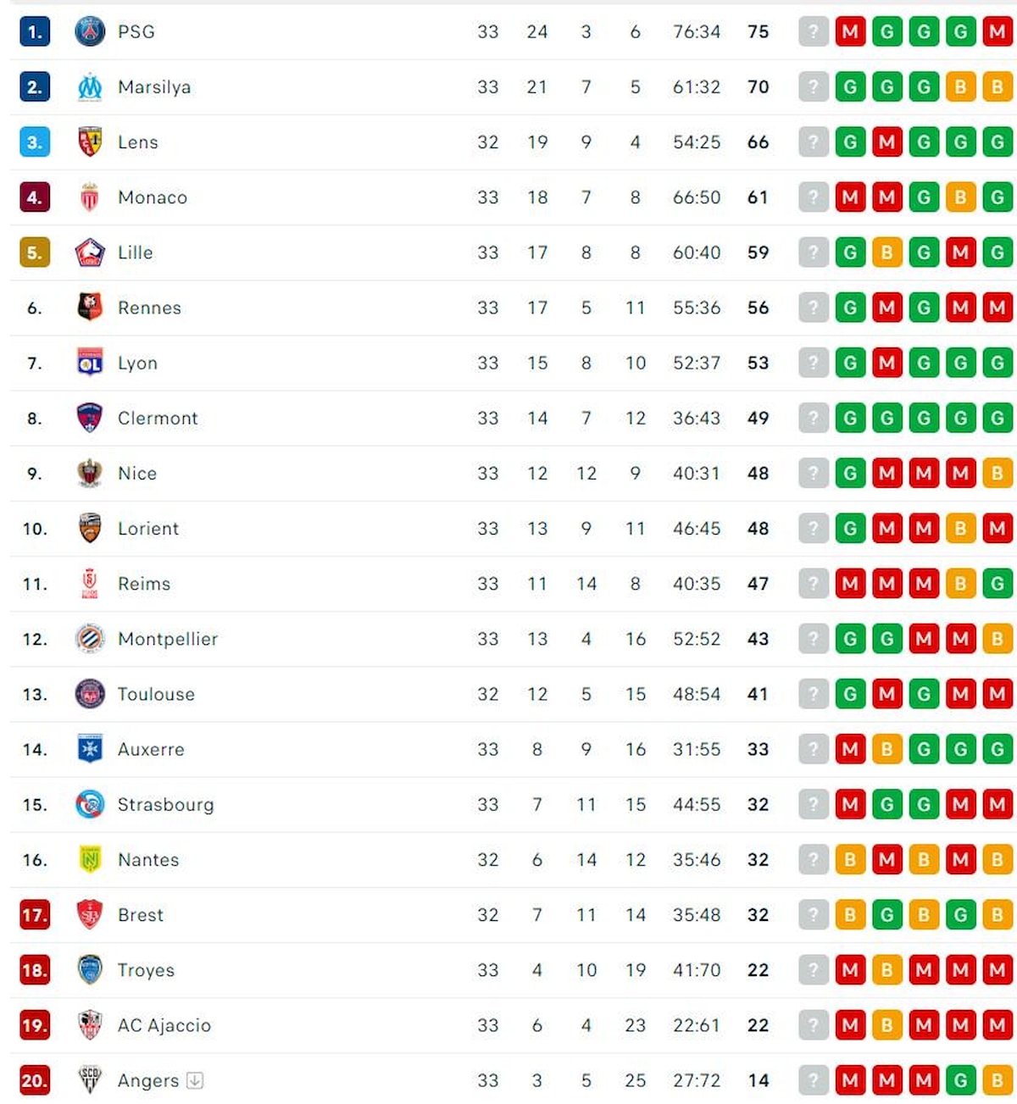The image size is (1017, 1104).
Task: Click the Nantes yellow crest icon
Action: tap(90, 860)
